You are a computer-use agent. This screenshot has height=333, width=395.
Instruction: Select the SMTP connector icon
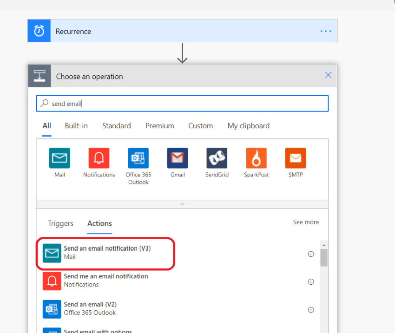click(295, 157)
